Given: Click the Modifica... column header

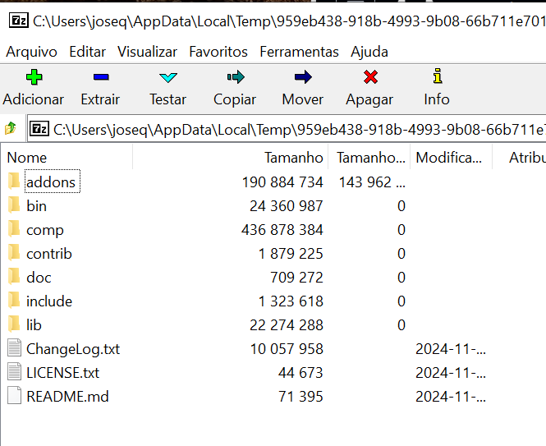Looking at the screenshot, I should [x=448, y=158].
